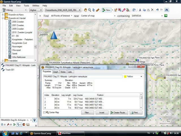Image resolution: width=181 pixels, height=136 pixels.
Task: Enable the Center Map checkbox
Action: [x=44, y=112]
